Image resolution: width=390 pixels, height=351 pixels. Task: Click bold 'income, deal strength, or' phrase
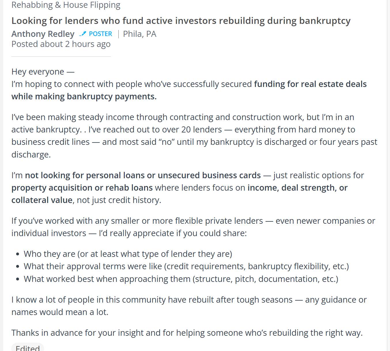click(x=297, y=188)
